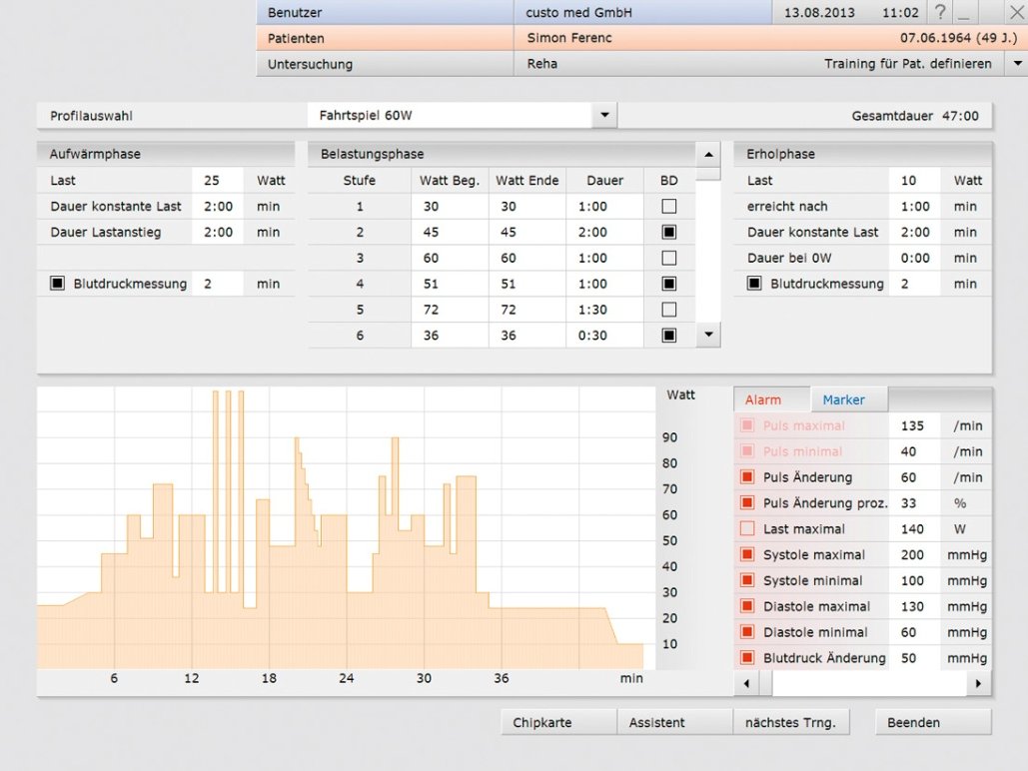Select the Alarm tab
This screenshot has height=771, width=1028.
click(763, 399)
